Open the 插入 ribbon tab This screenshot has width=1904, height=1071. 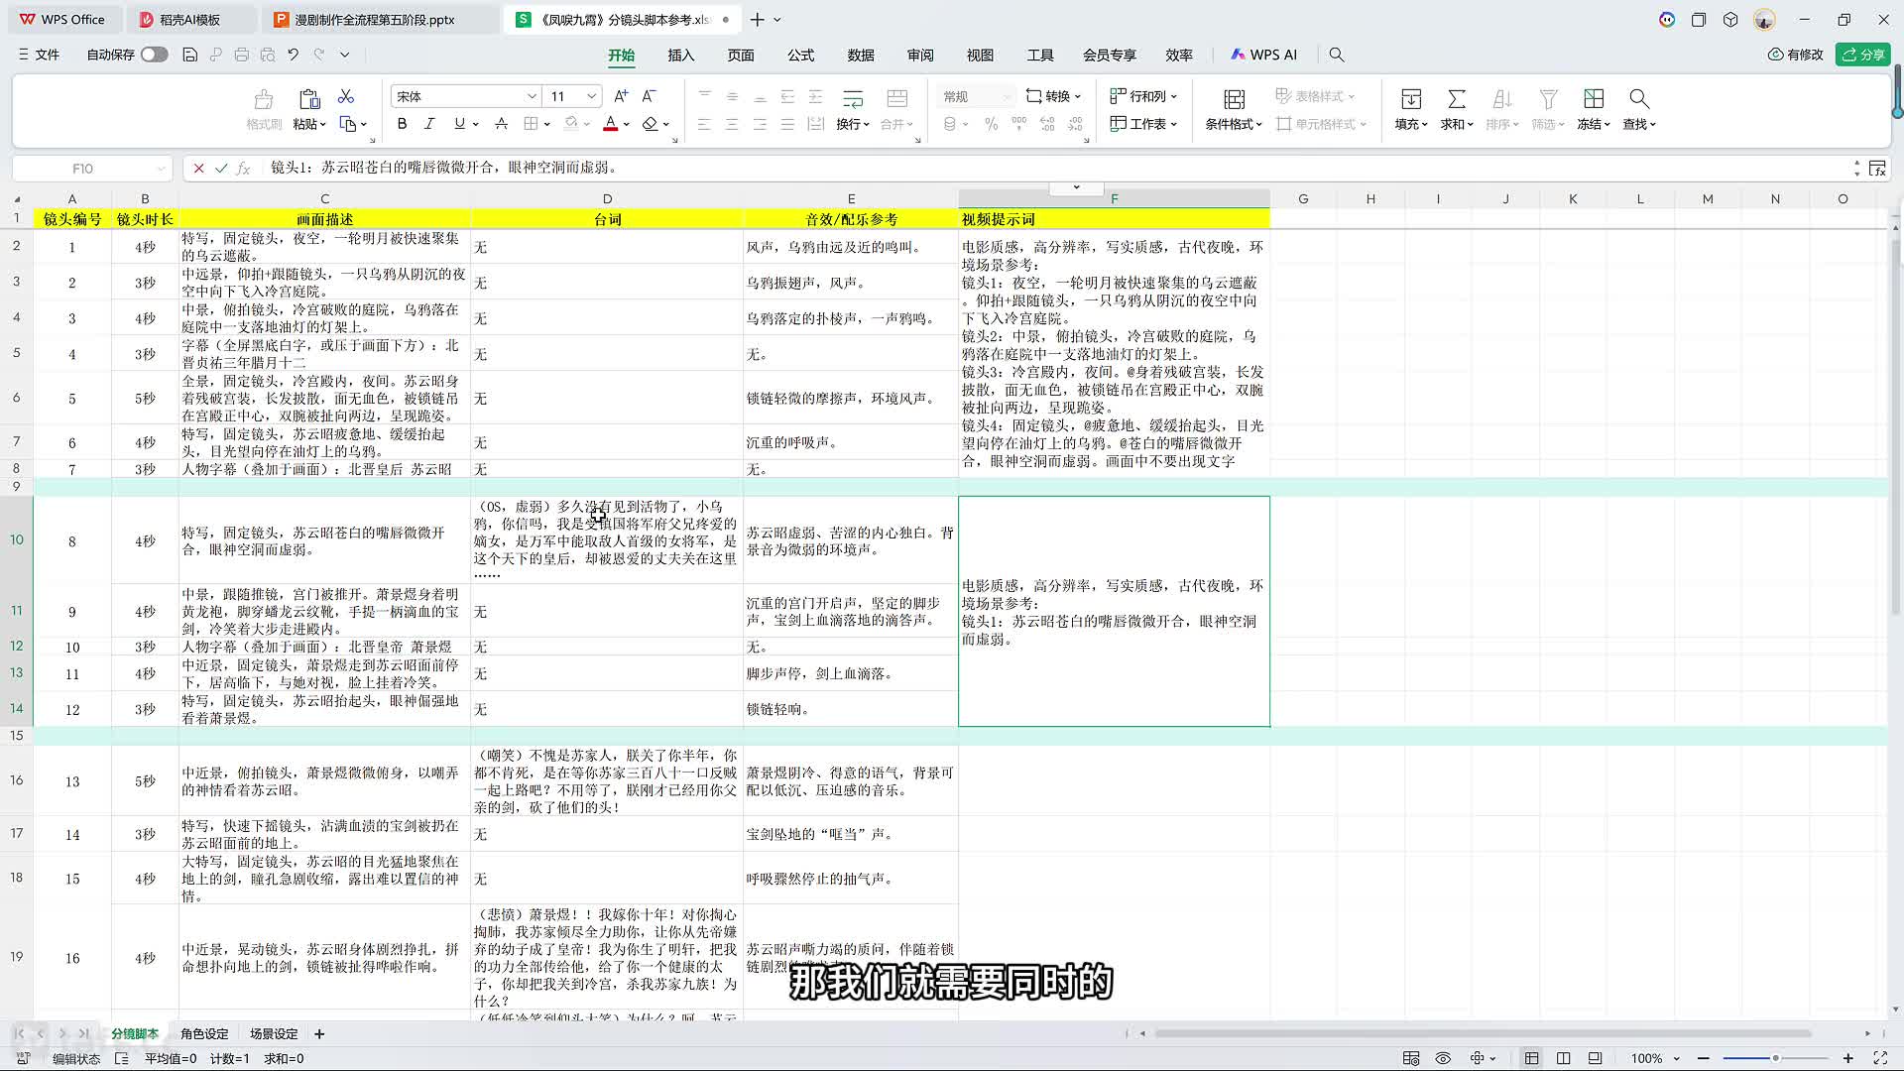pyautogui.click(x=680, y=55)
